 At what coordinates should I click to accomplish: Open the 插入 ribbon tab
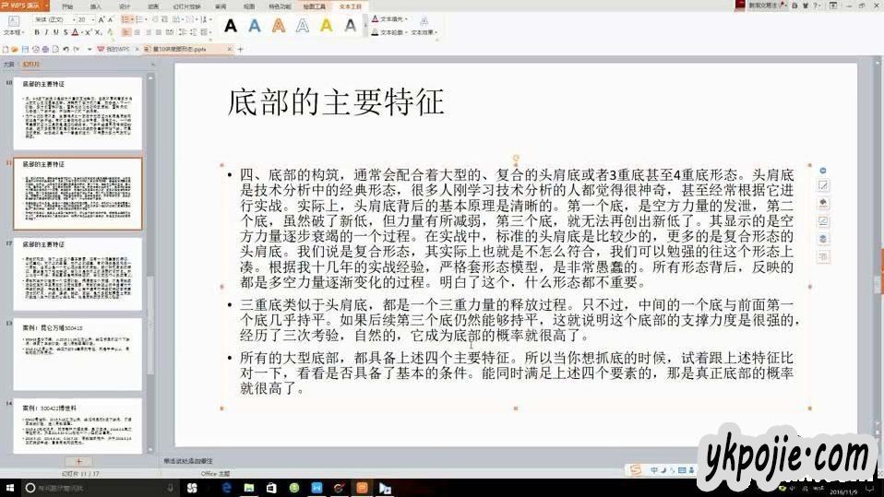pyautogui.click(x=96, y=6)
